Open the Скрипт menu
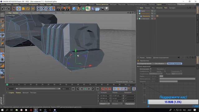This screenshot has height=112, width=199. [x=159, y=4]
